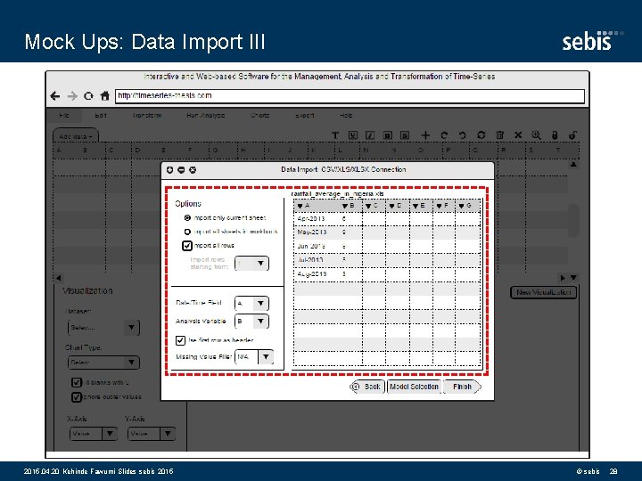Viewport: 642px width, 481px height.
Task: Click the plus icon in the Data Import dialog title
Action: click(x=170, y=170)
